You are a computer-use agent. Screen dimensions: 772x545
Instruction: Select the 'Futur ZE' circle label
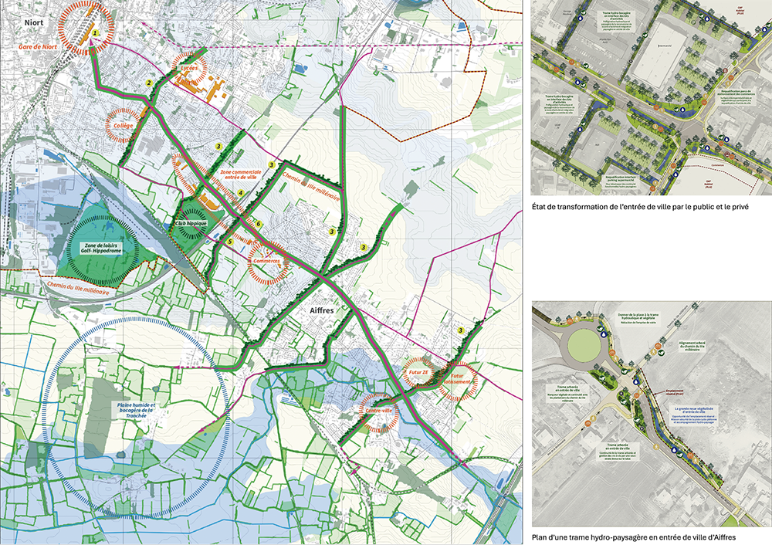[x=419, y=372]
